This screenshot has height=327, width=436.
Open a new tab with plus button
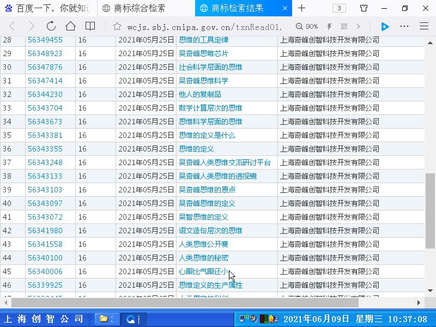pos(301,8)
